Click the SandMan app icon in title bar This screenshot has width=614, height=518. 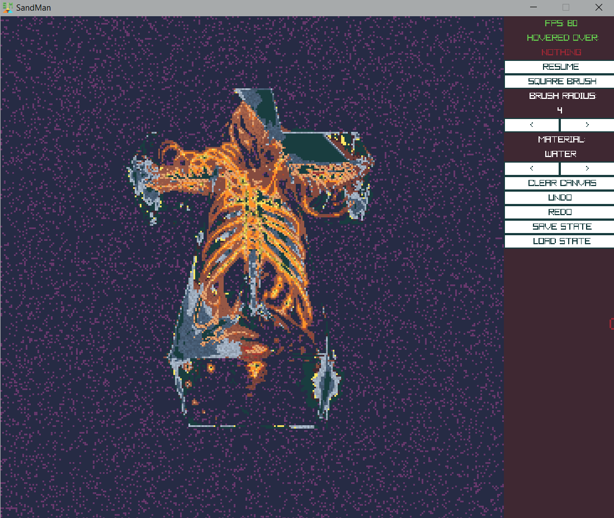pos(7,8)
